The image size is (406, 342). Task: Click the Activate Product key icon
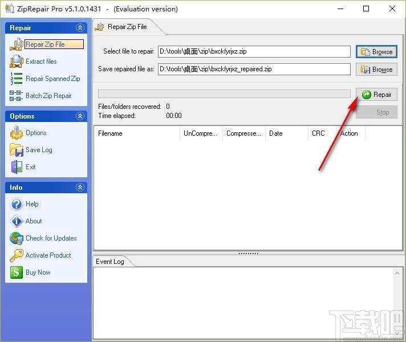(17, 255)
